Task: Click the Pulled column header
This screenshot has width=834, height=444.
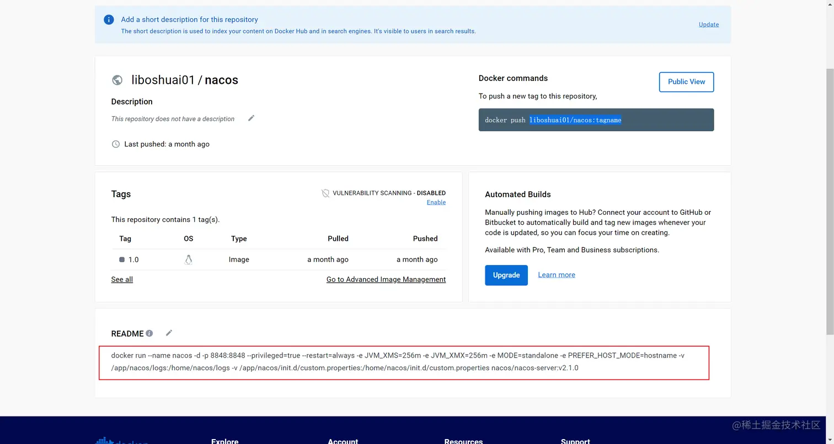Action: [338, 239]
